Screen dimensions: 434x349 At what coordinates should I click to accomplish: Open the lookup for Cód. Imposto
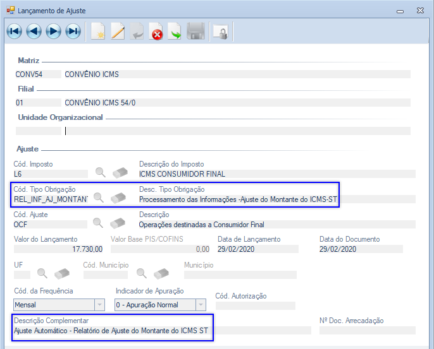100,172
